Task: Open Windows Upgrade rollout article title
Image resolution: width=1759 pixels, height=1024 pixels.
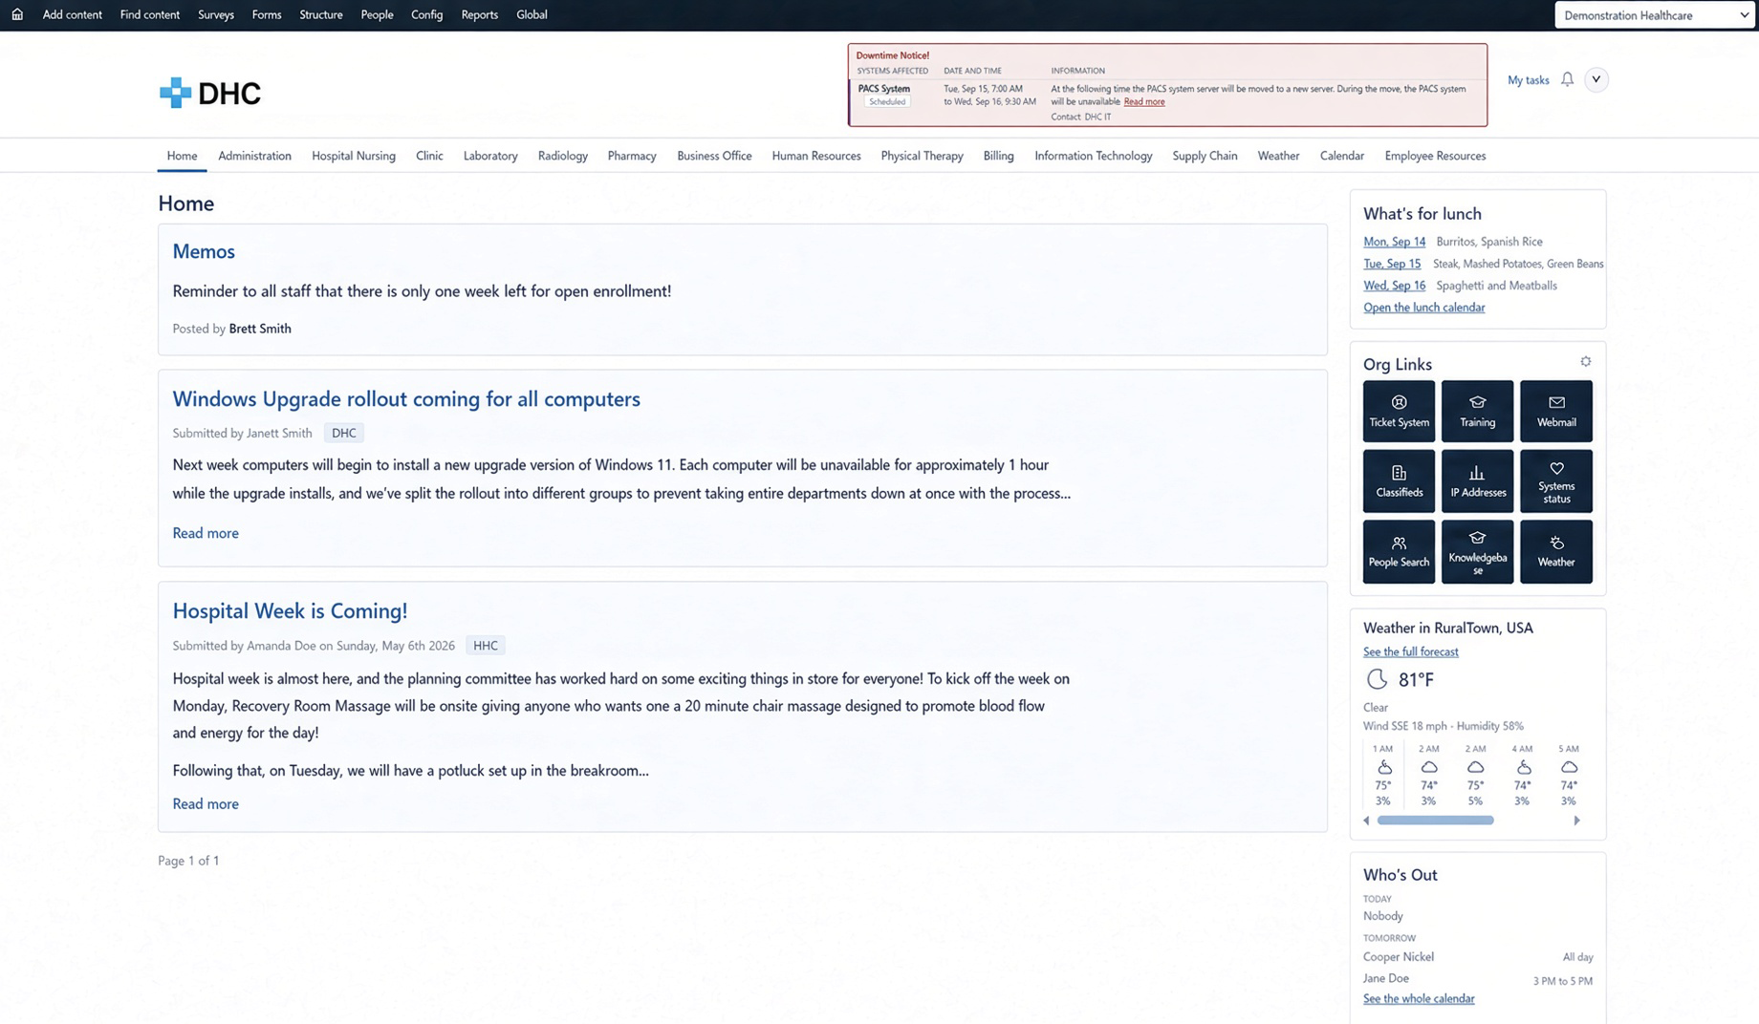Action: 406,398
